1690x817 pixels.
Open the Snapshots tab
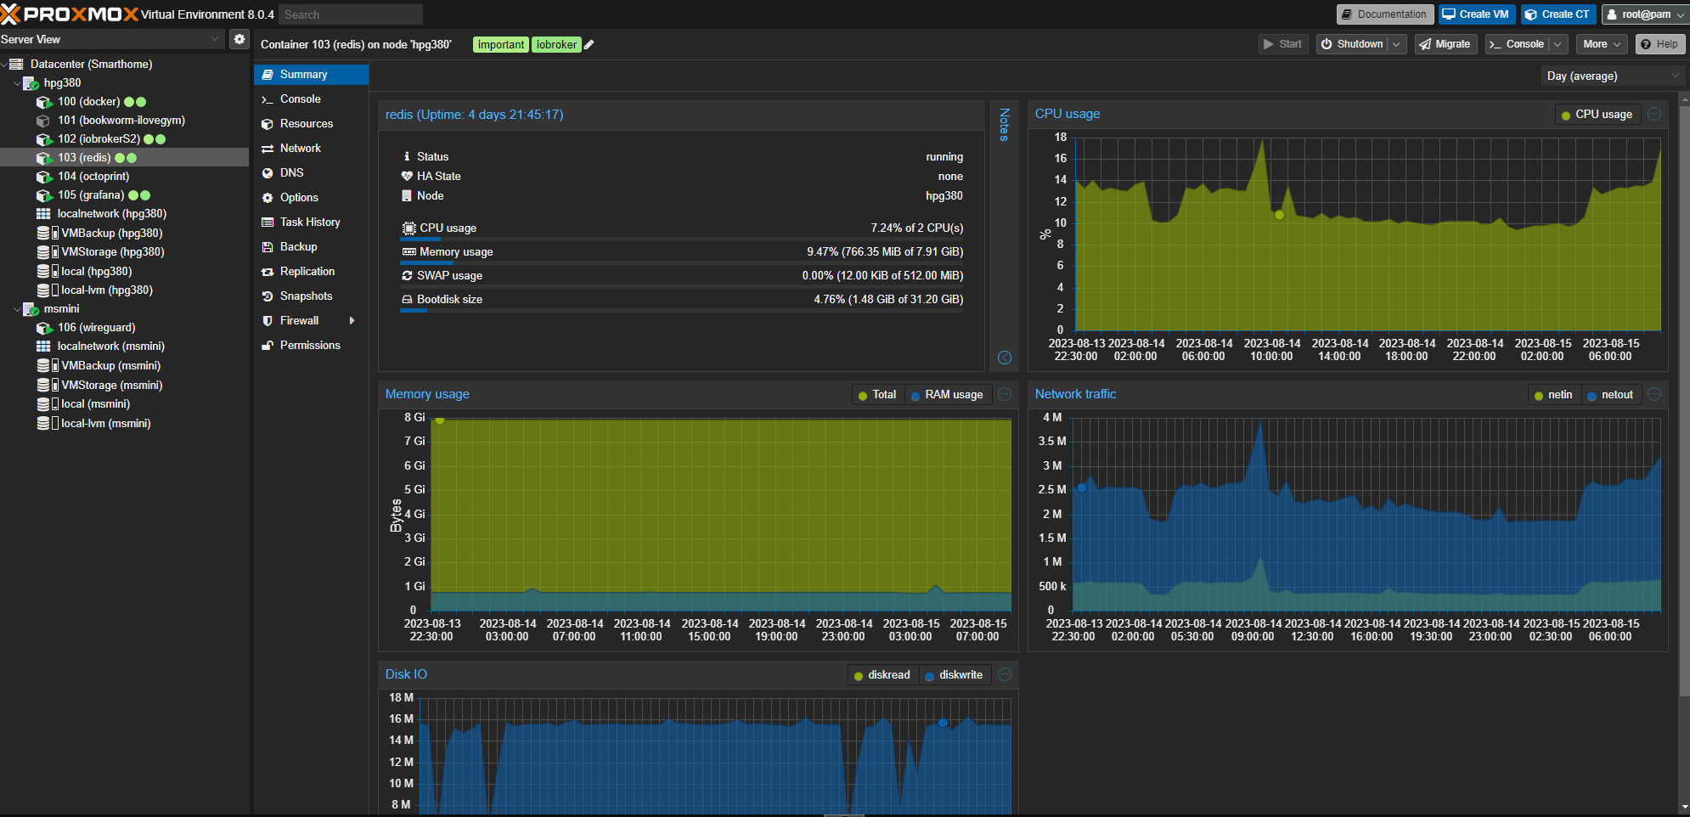306,296
